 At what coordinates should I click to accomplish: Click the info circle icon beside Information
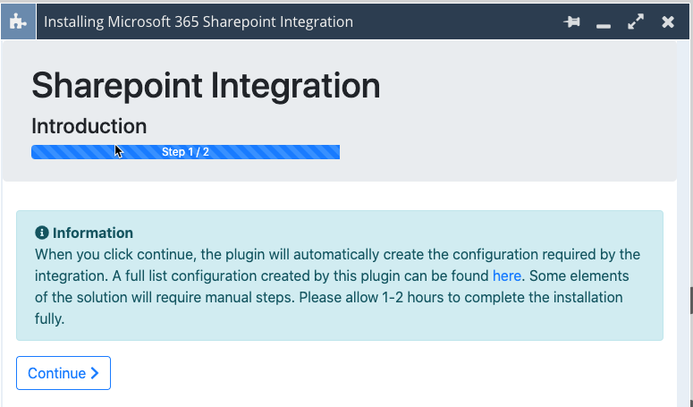pos(41,233)
